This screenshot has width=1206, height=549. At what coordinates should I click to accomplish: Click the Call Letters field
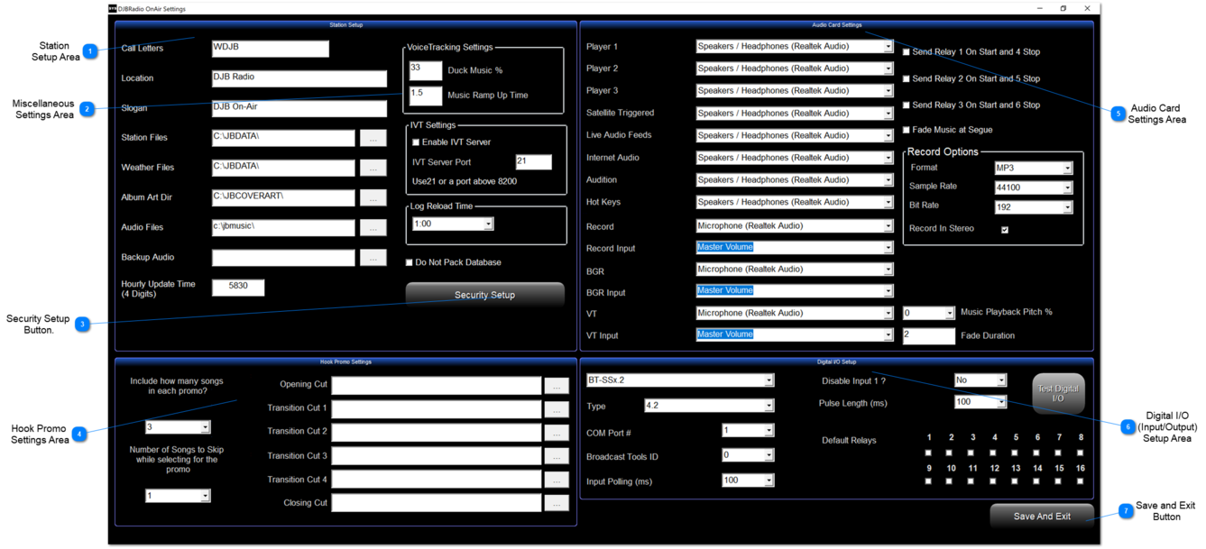(x=271, y=49)
